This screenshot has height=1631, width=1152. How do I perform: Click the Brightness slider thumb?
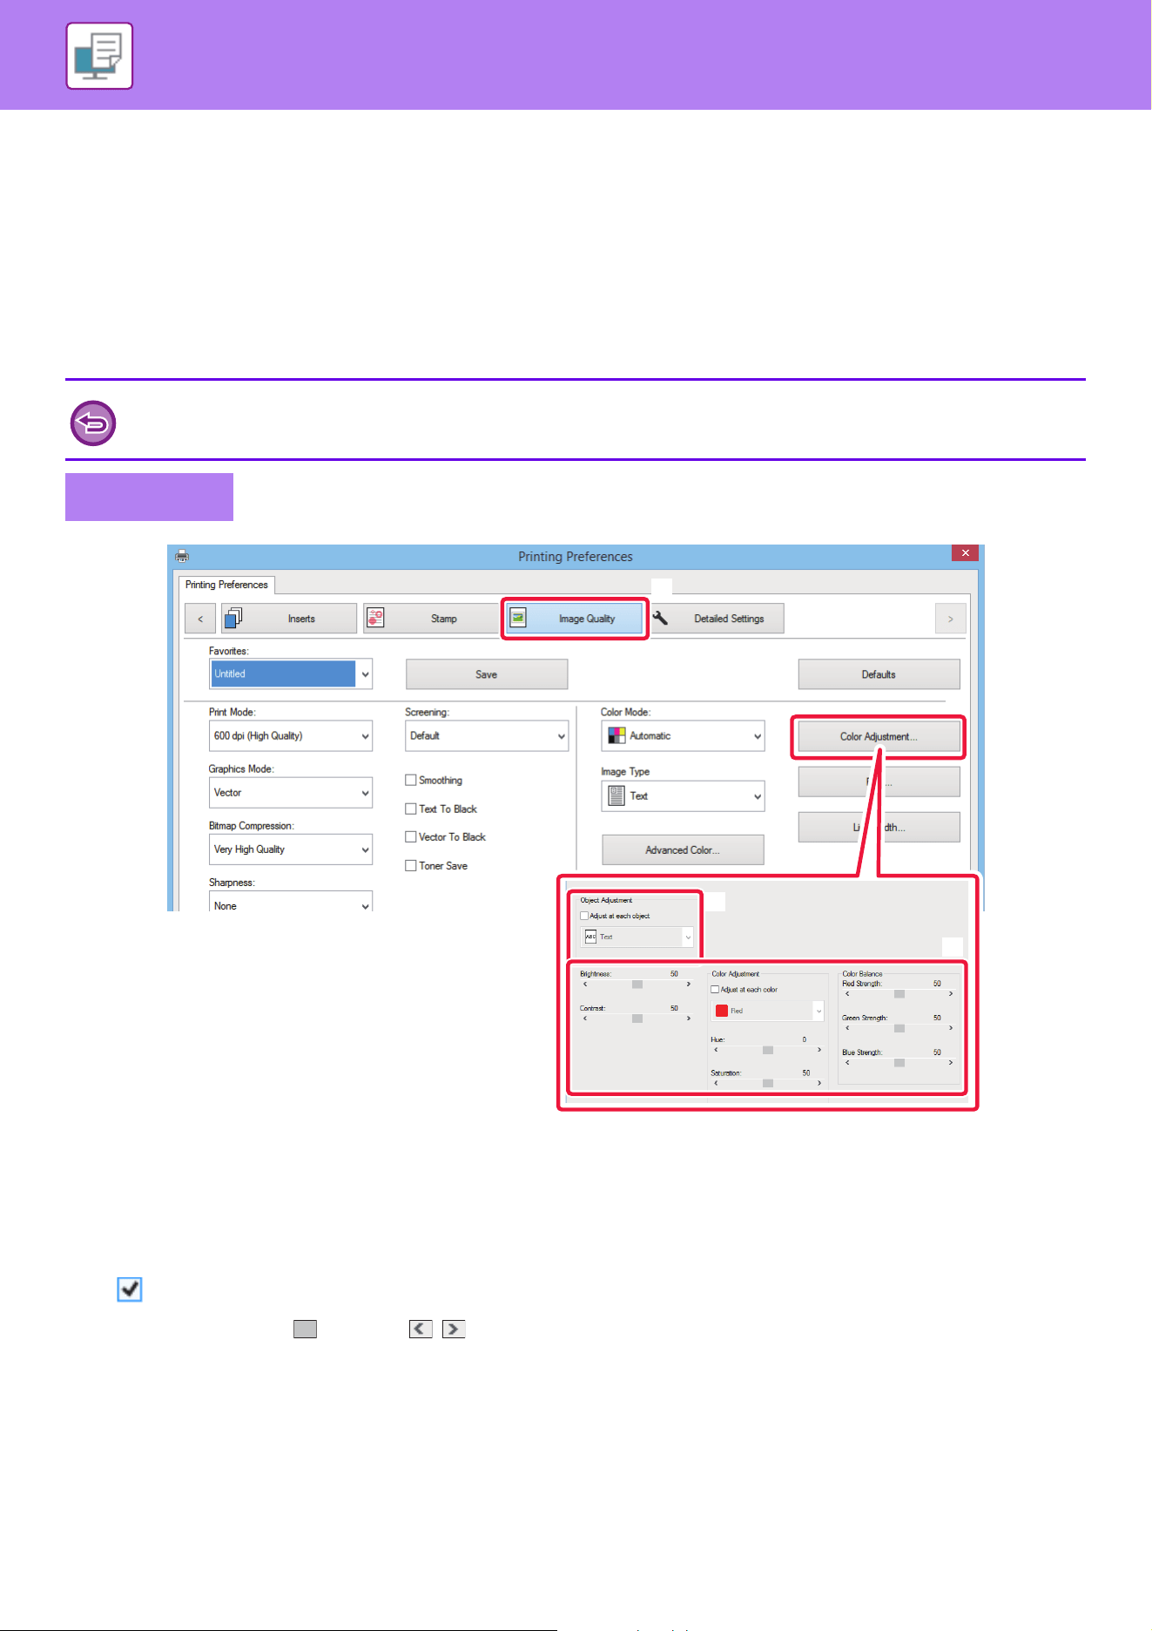pos(637,984)
